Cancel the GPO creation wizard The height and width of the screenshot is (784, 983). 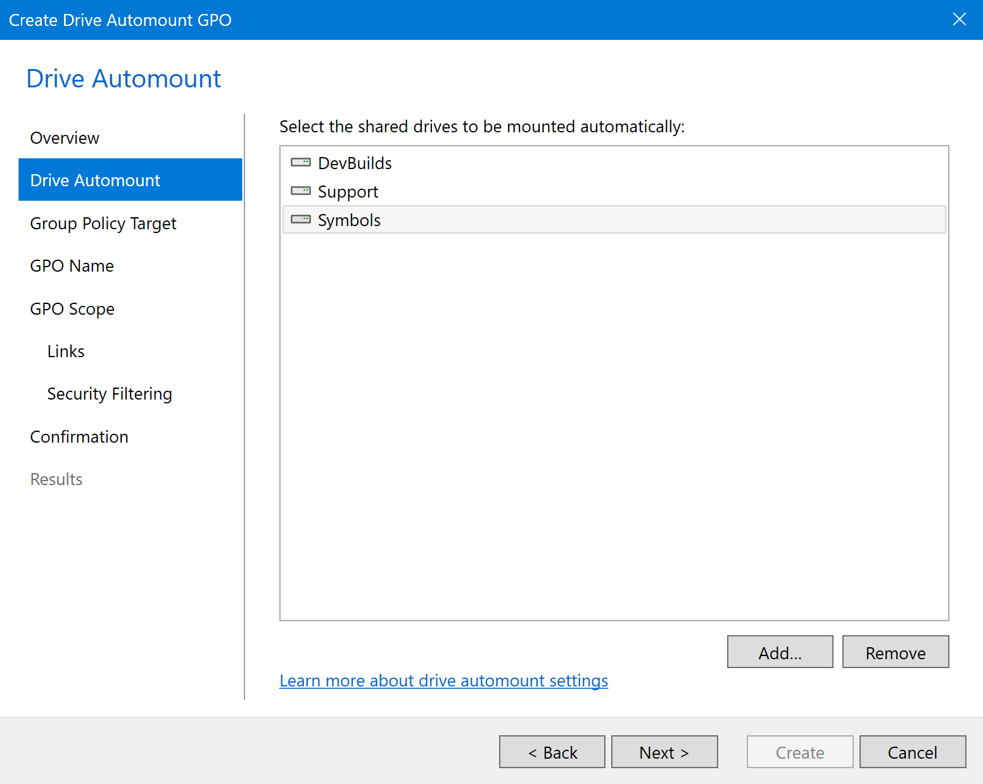click(912, 752)
